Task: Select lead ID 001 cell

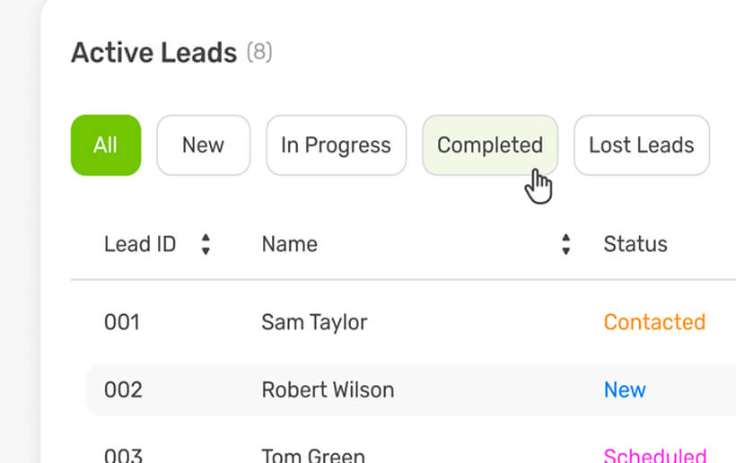Action: coord(122,322)
